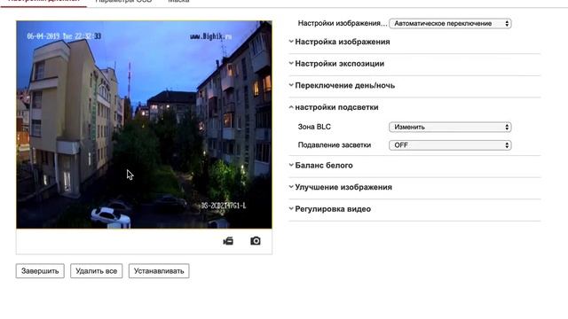The image size is (568, 319).
Task: Click the camera live preview image
Action: pyautogui.click(x=144, y=124)
